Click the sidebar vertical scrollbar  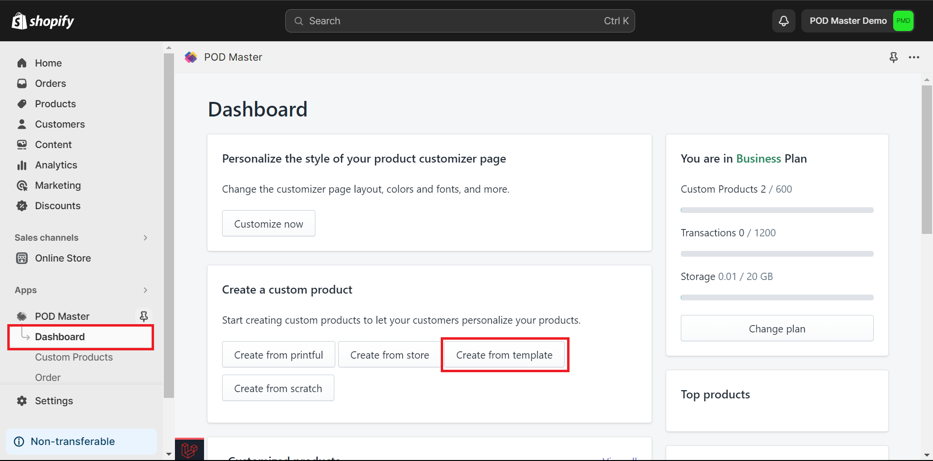[x=169, y=226]
